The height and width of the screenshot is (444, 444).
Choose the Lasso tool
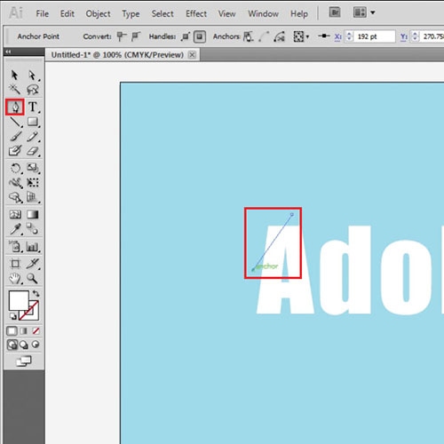coord(32,89)
